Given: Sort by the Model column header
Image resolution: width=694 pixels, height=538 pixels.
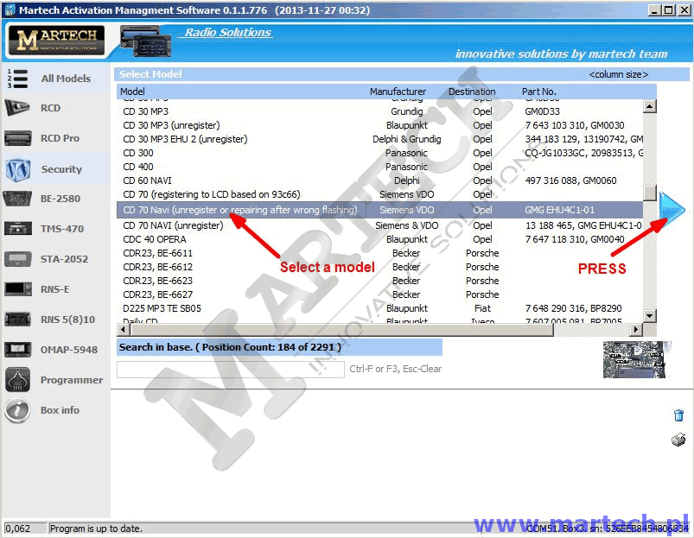Looking at the screenshot, I should [132, 92].
